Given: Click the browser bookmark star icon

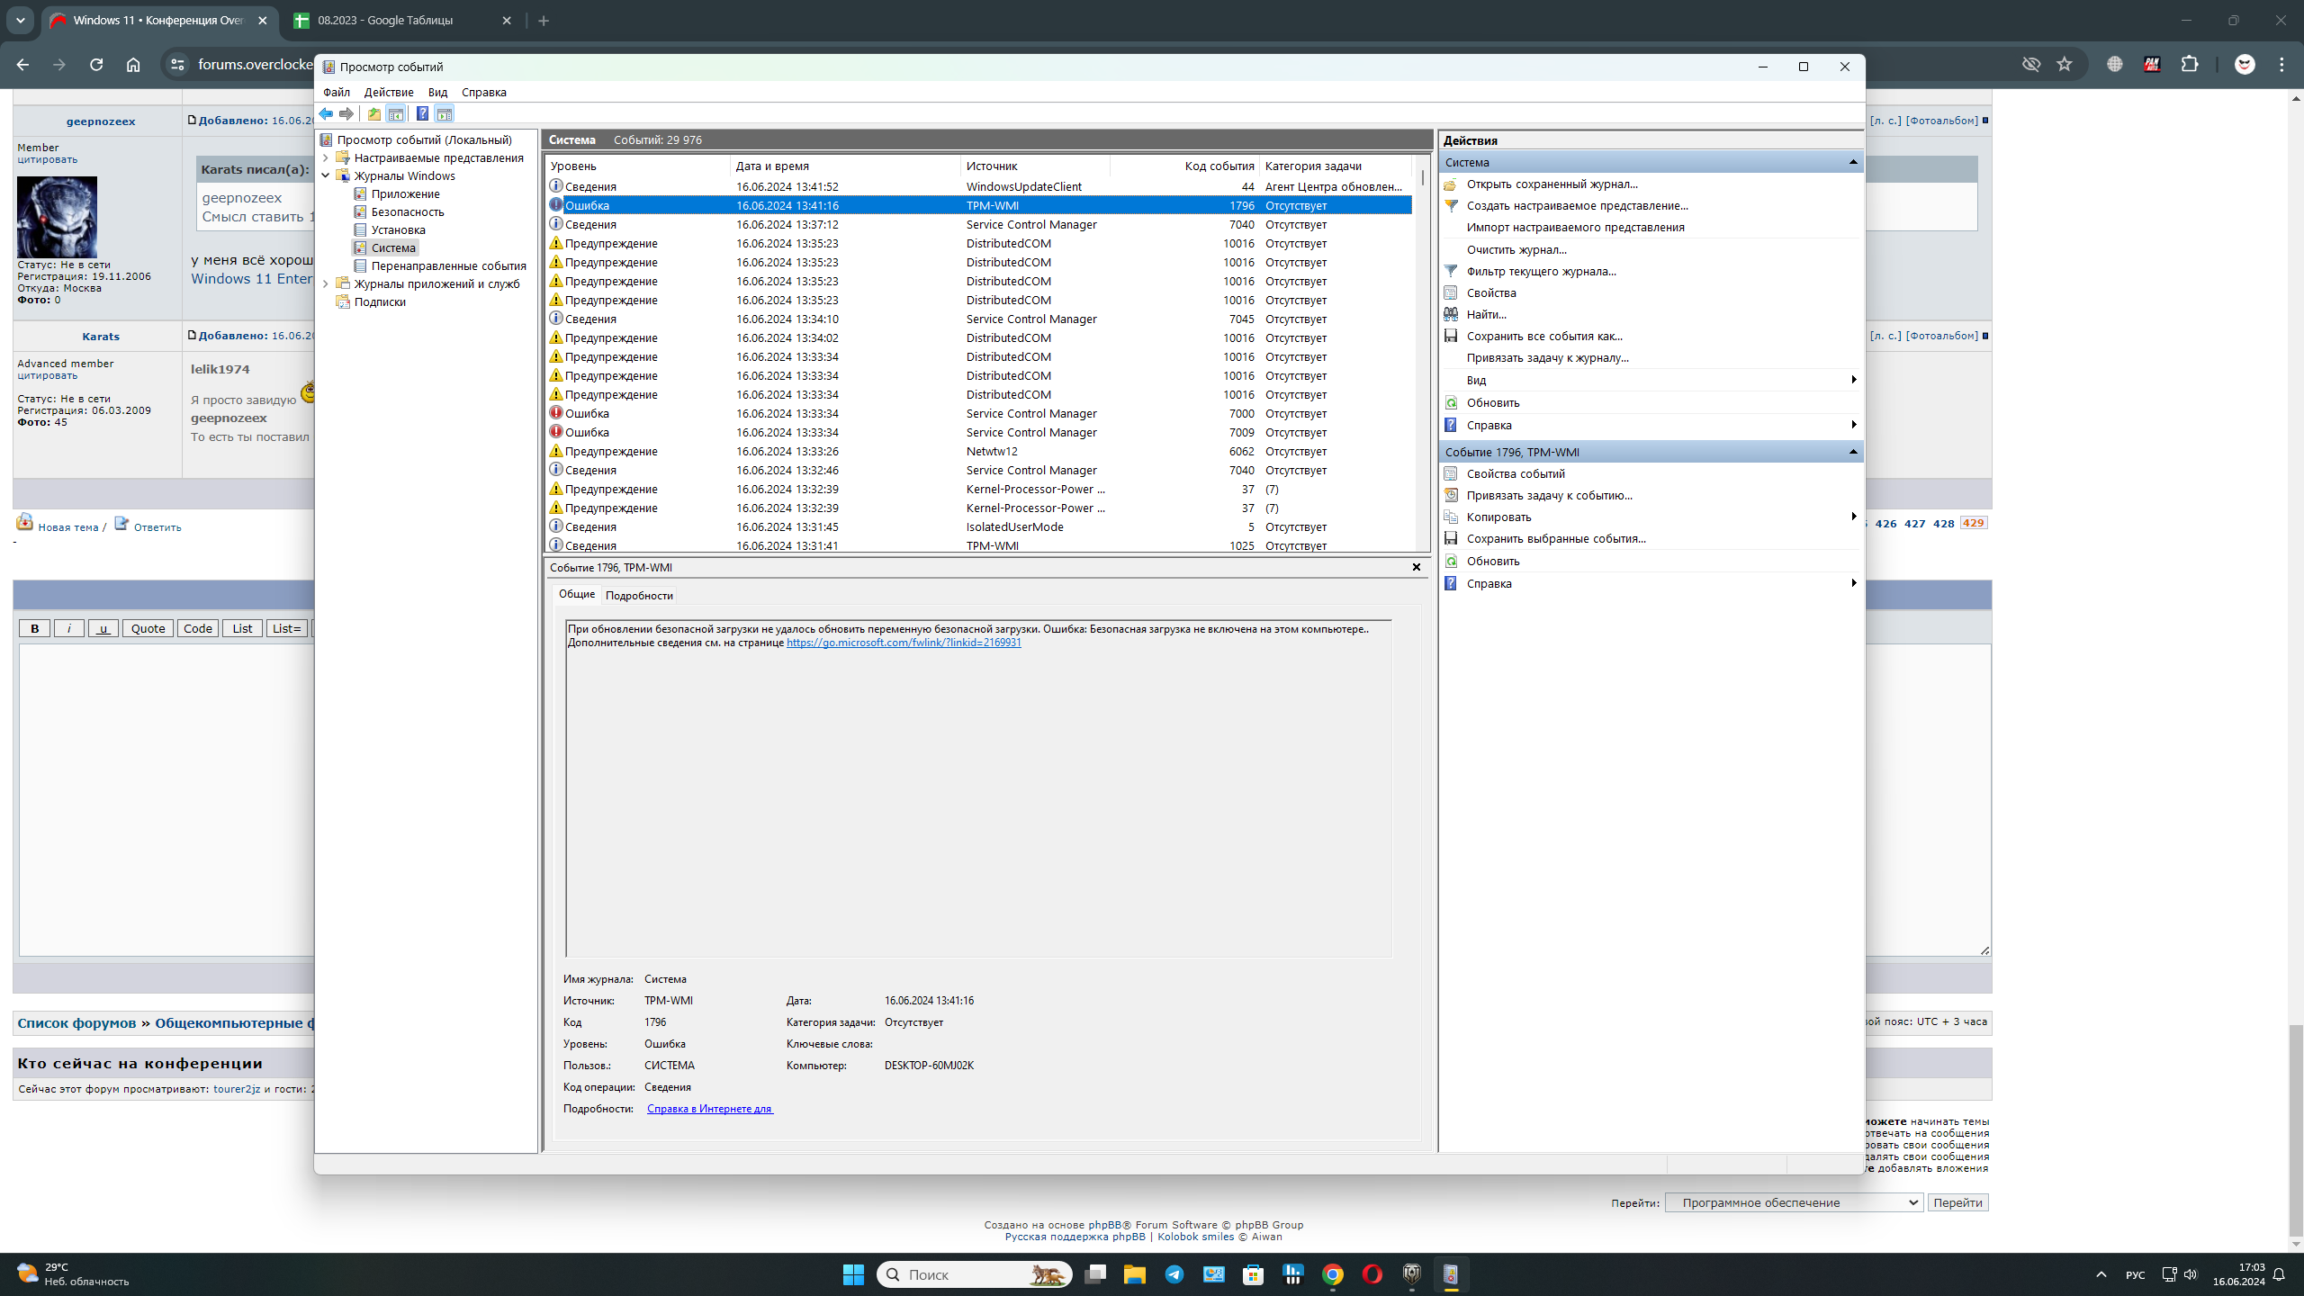Looking at the screenshot, I should [x=2065, y=64].
